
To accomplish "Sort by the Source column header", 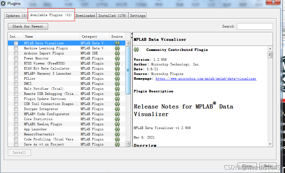I will click(x=117, y=36).
